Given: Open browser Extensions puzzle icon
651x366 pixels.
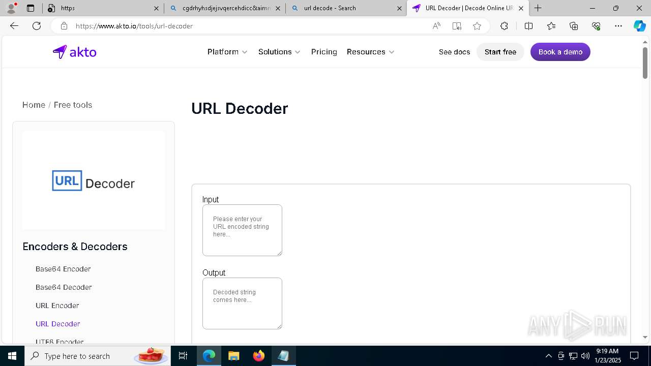Looking at the screenshot, I should point(504,26).
